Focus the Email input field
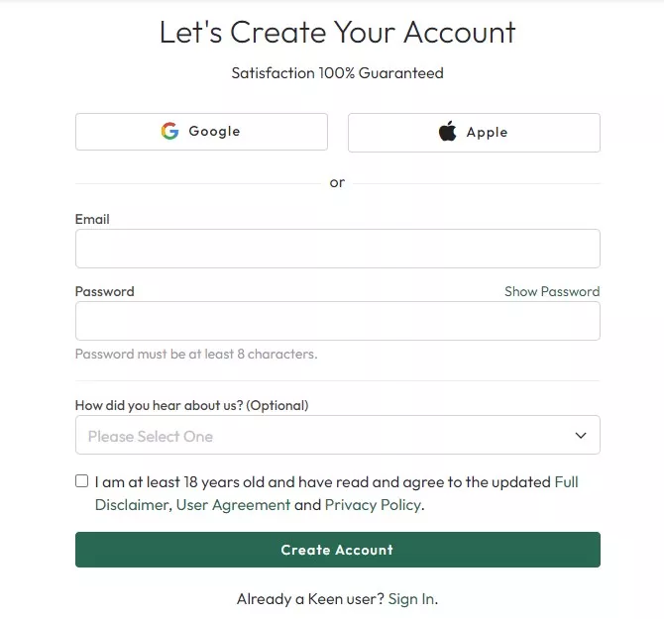The width and height of the screenshot is (664, 619). click(x=337, y=249)
